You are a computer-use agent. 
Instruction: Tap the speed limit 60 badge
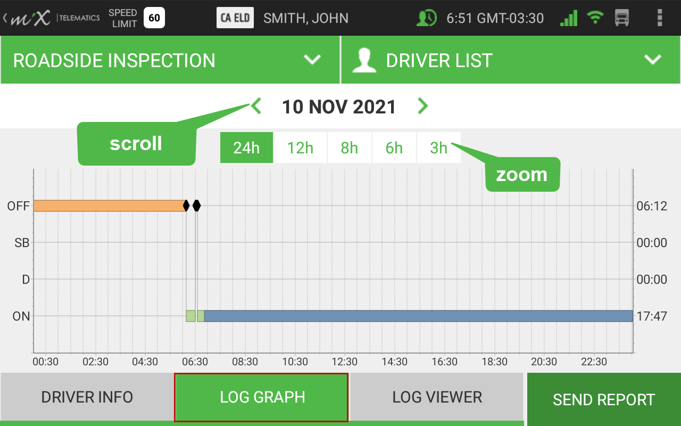(154, 18)
